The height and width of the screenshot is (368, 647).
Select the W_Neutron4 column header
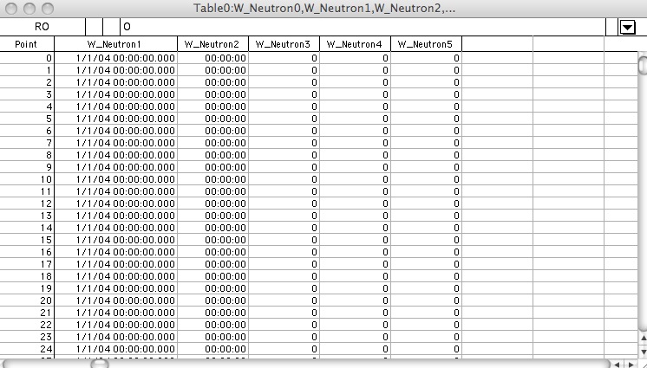(x=355, y=44)
